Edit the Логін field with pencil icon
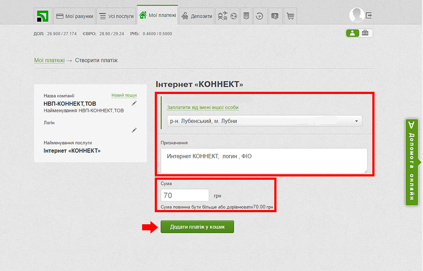 [134, 130]
